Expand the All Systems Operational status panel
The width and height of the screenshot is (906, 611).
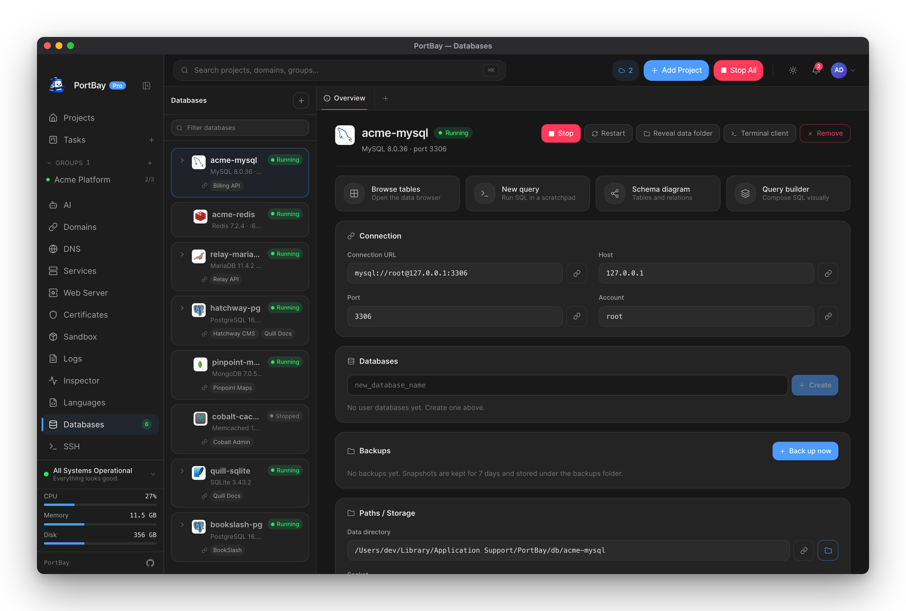coord(153,474)
